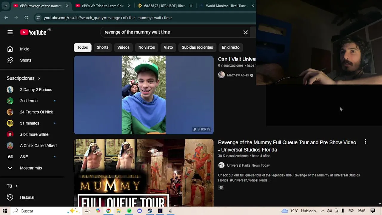Show hidden system tray icons
Image resolution: width=382 pixels, height=215 pixels.
[x=323, y=211]
